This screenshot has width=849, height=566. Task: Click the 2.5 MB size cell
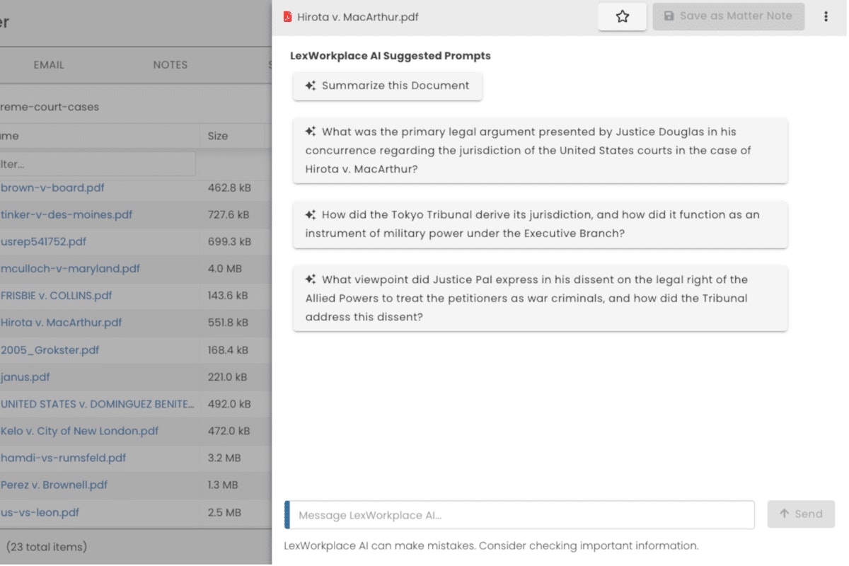(x=224, y=512)
